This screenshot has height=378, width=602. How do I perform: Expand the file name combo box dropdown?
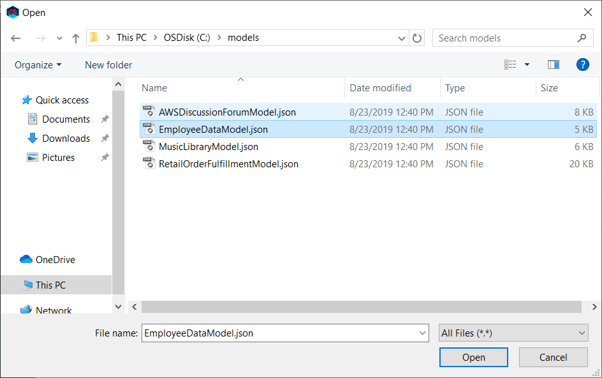422,333
